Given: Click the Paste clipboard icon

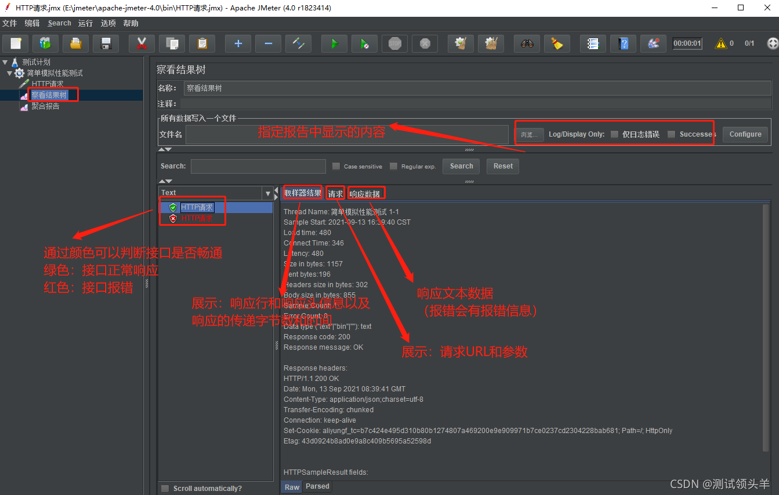Looking at the screenshot, I should [x=202, y=43].
